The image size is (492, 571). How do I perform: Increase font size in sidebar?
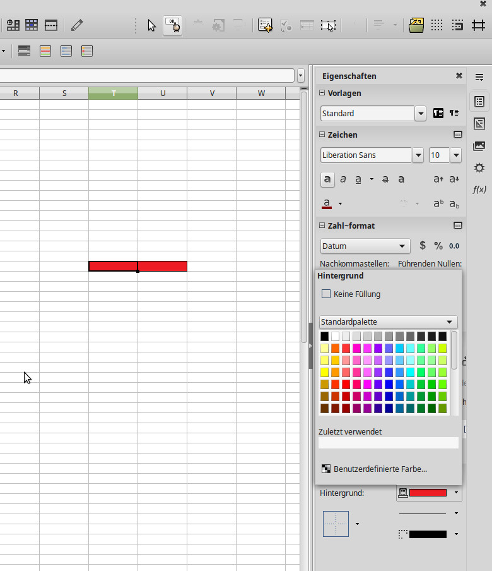438,179
